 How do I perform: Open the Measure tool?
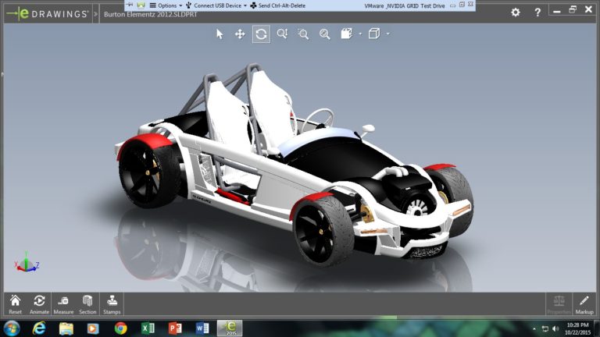[x=63, y=304]
